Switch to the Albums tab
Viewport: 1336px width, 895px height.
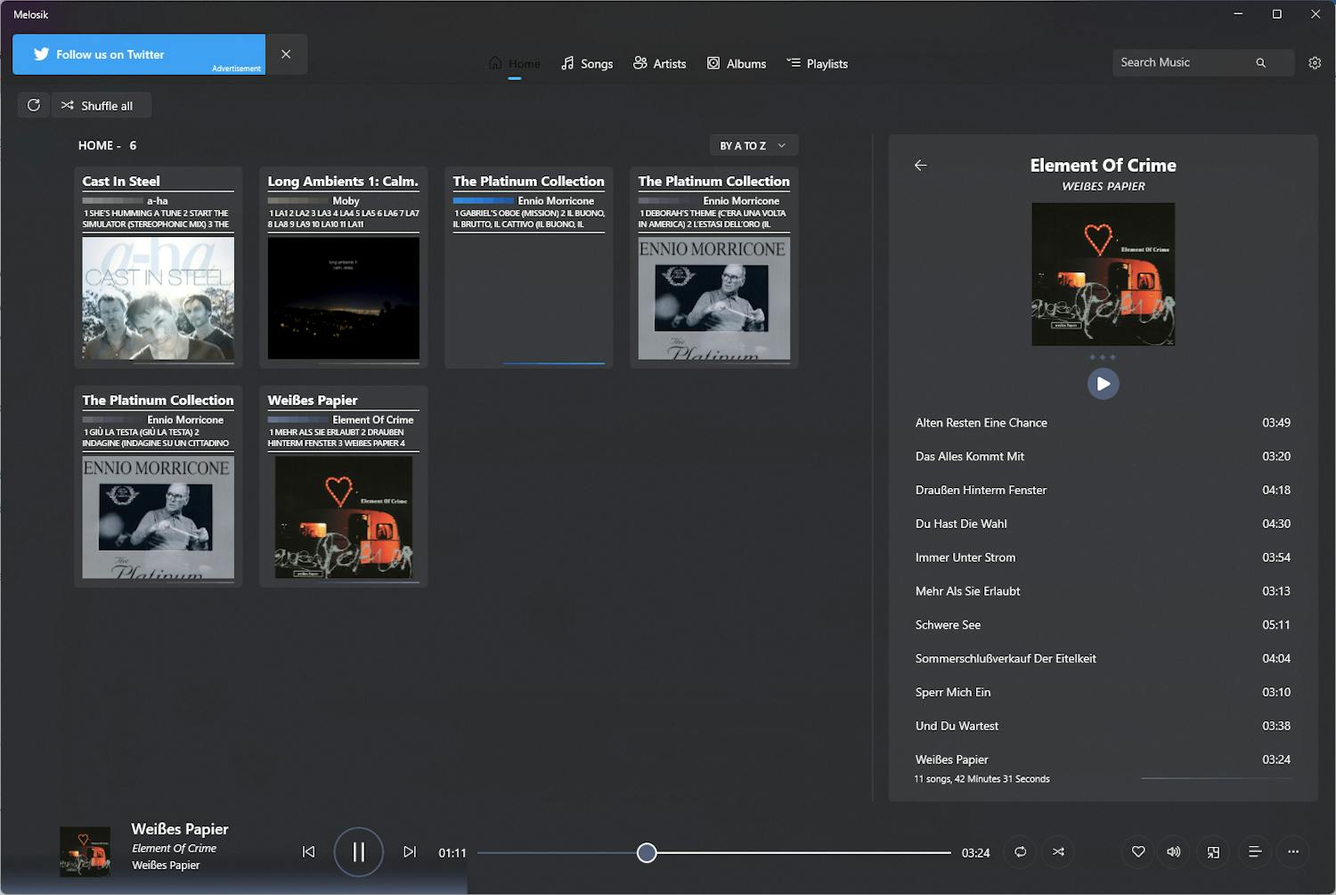tap(737, 63)
